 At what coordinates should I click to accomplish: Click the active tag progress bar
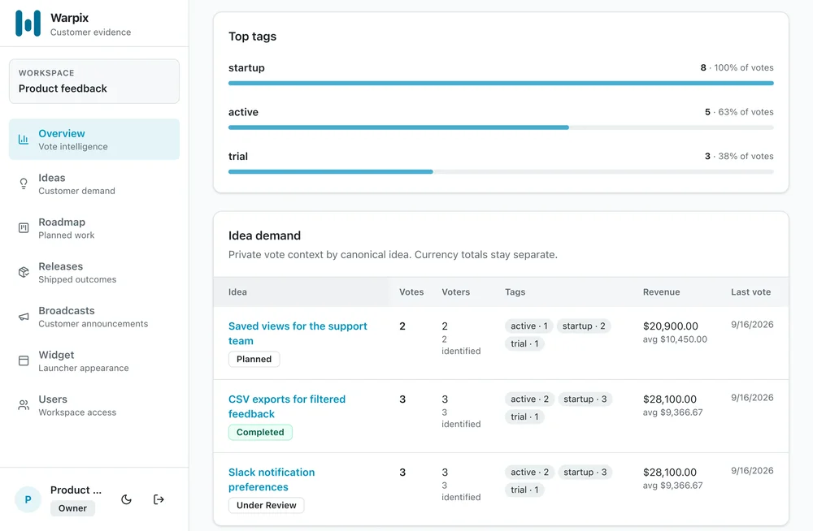point(501,127)
